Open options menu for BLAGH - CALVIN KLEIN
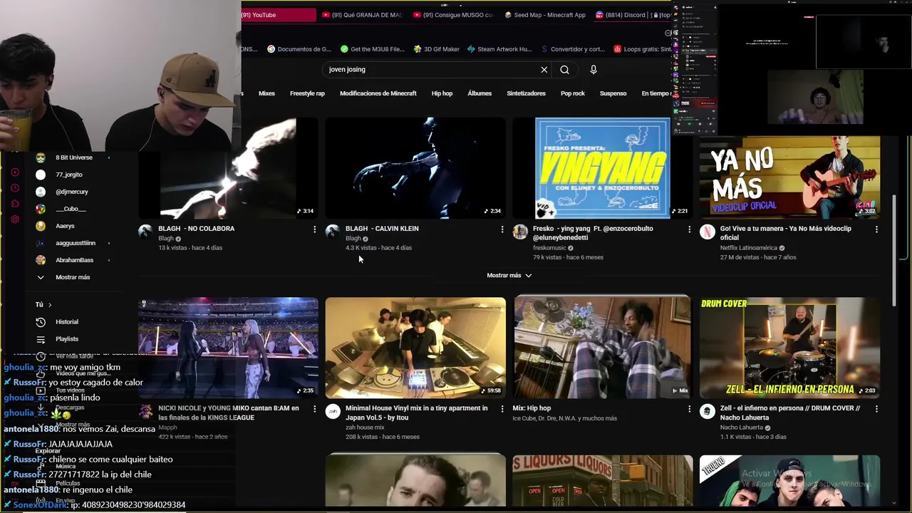This screenshot has width=912, height=513. (502, 229)
